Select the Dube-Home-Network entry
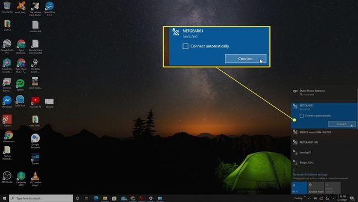The height and width of the screenshot is (202, 358). (324, 92)
